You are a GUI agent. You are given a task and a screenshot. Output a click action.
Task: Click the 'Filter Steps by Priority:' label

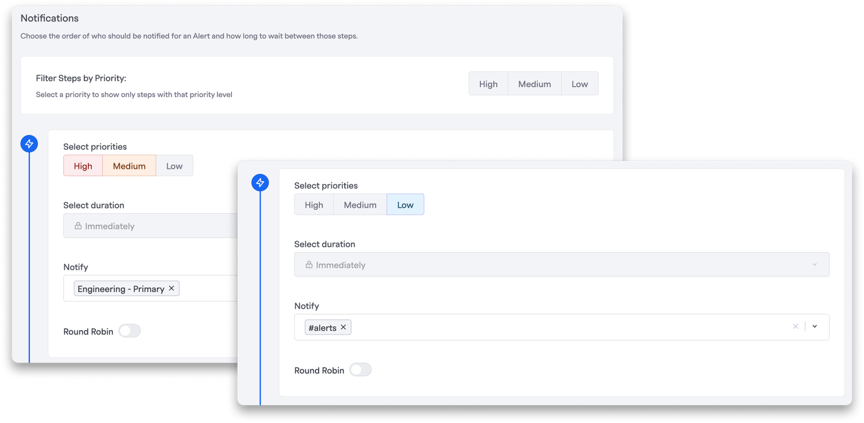(81, 78)
